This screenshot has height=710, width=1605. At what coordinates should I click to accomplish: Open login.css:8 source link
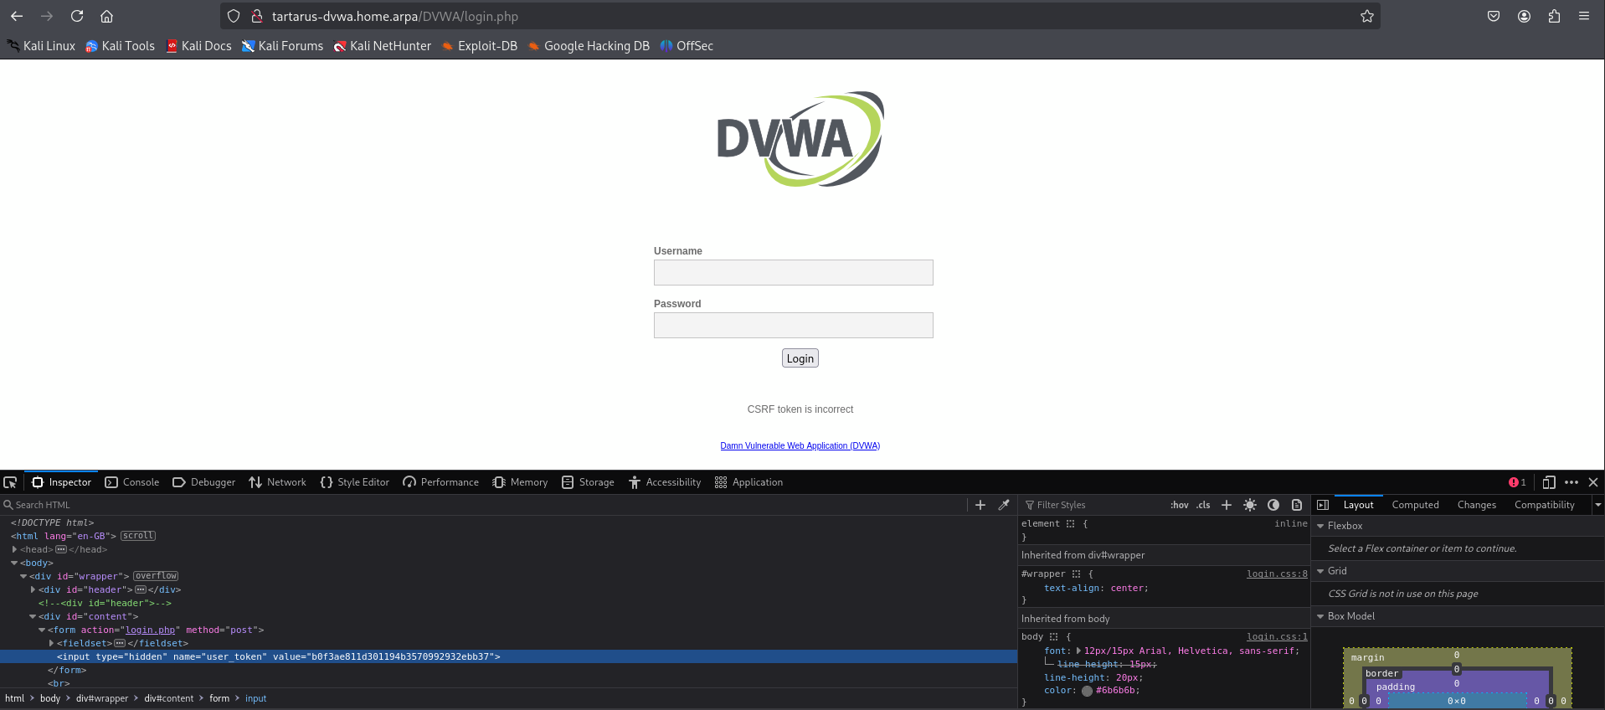[1277, 574]
